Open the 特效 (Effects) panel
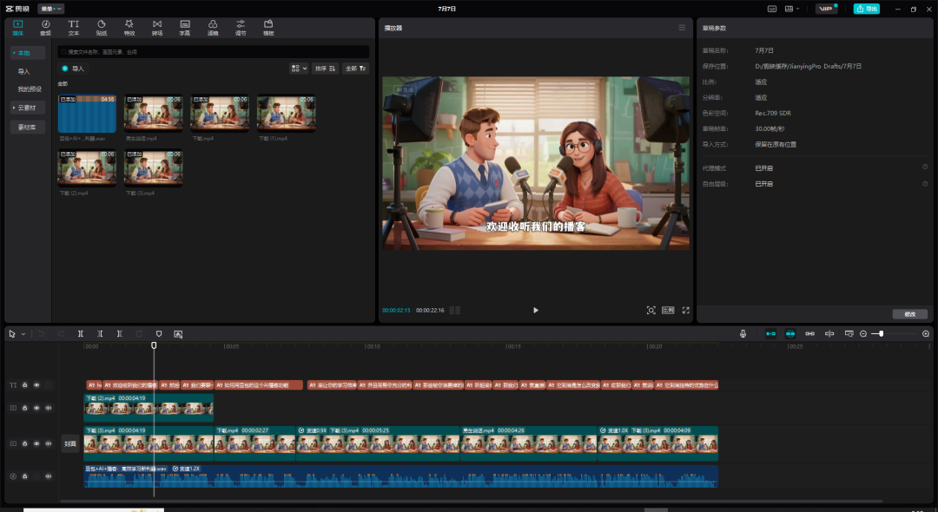938x512 pixels. point(129,27)
